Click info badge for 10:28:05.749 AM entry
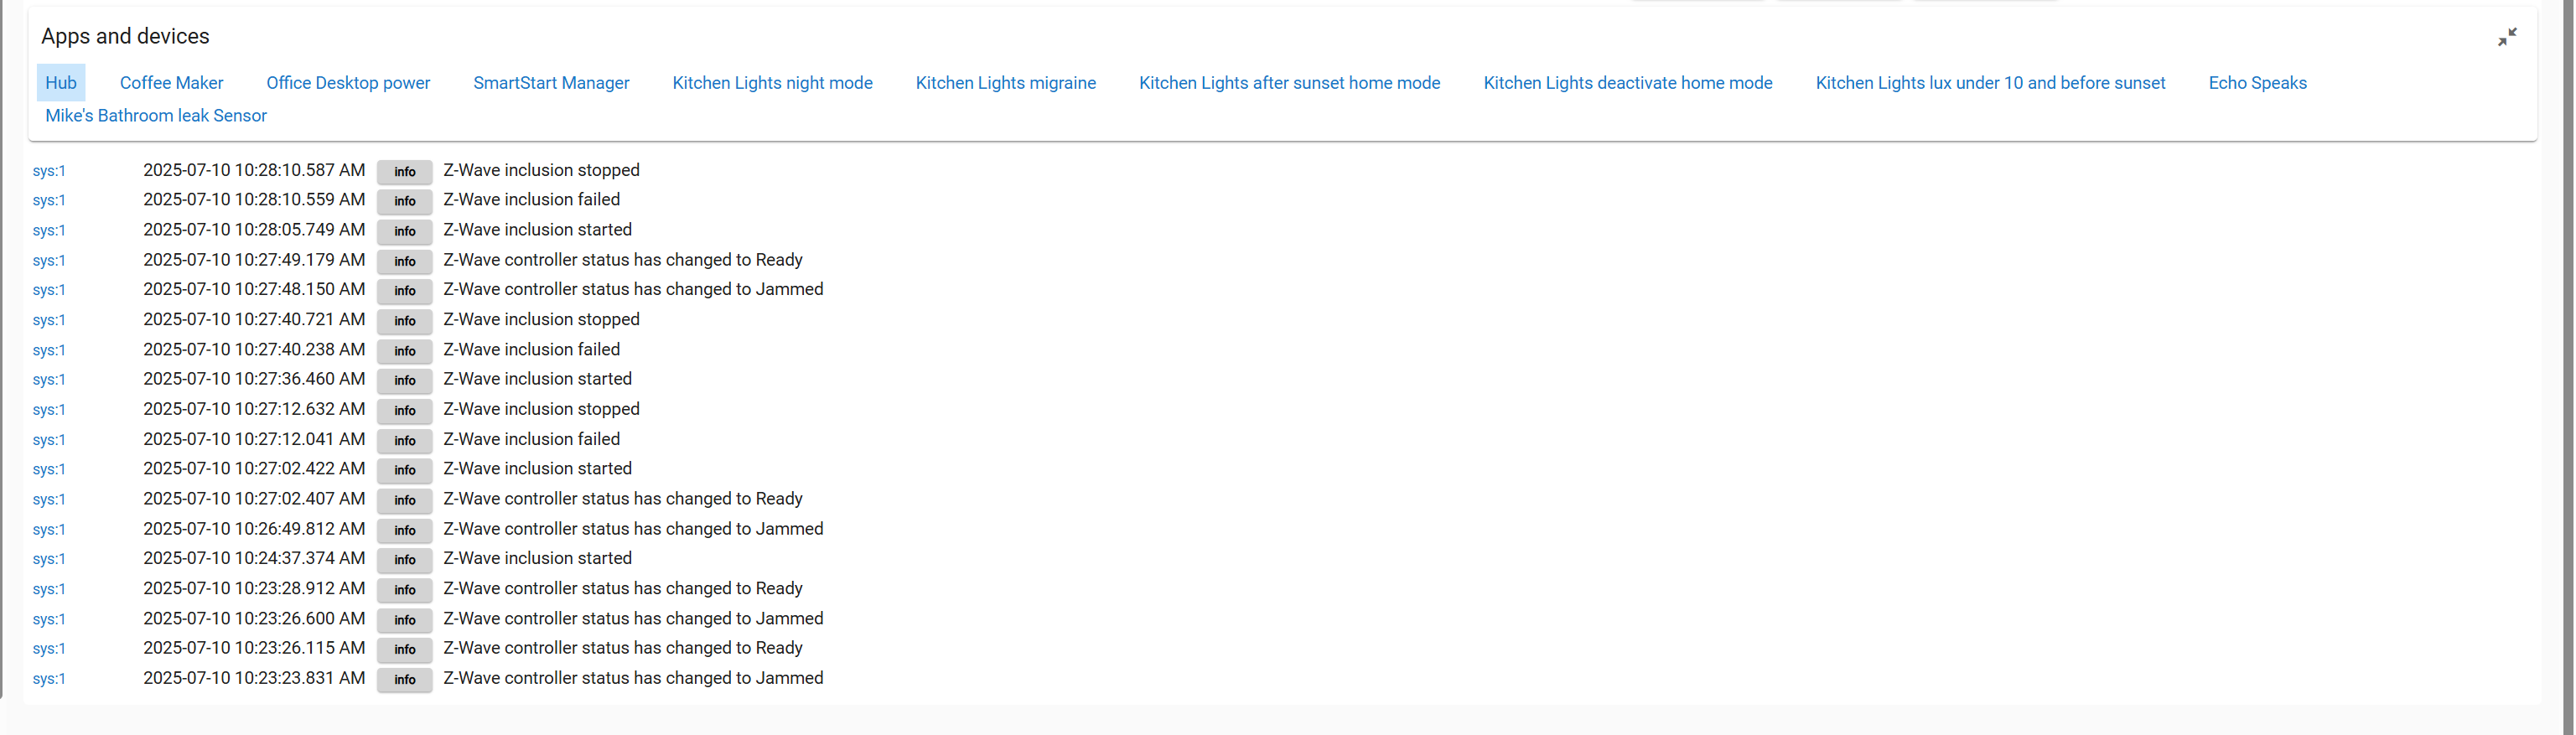 click(404, 232)
